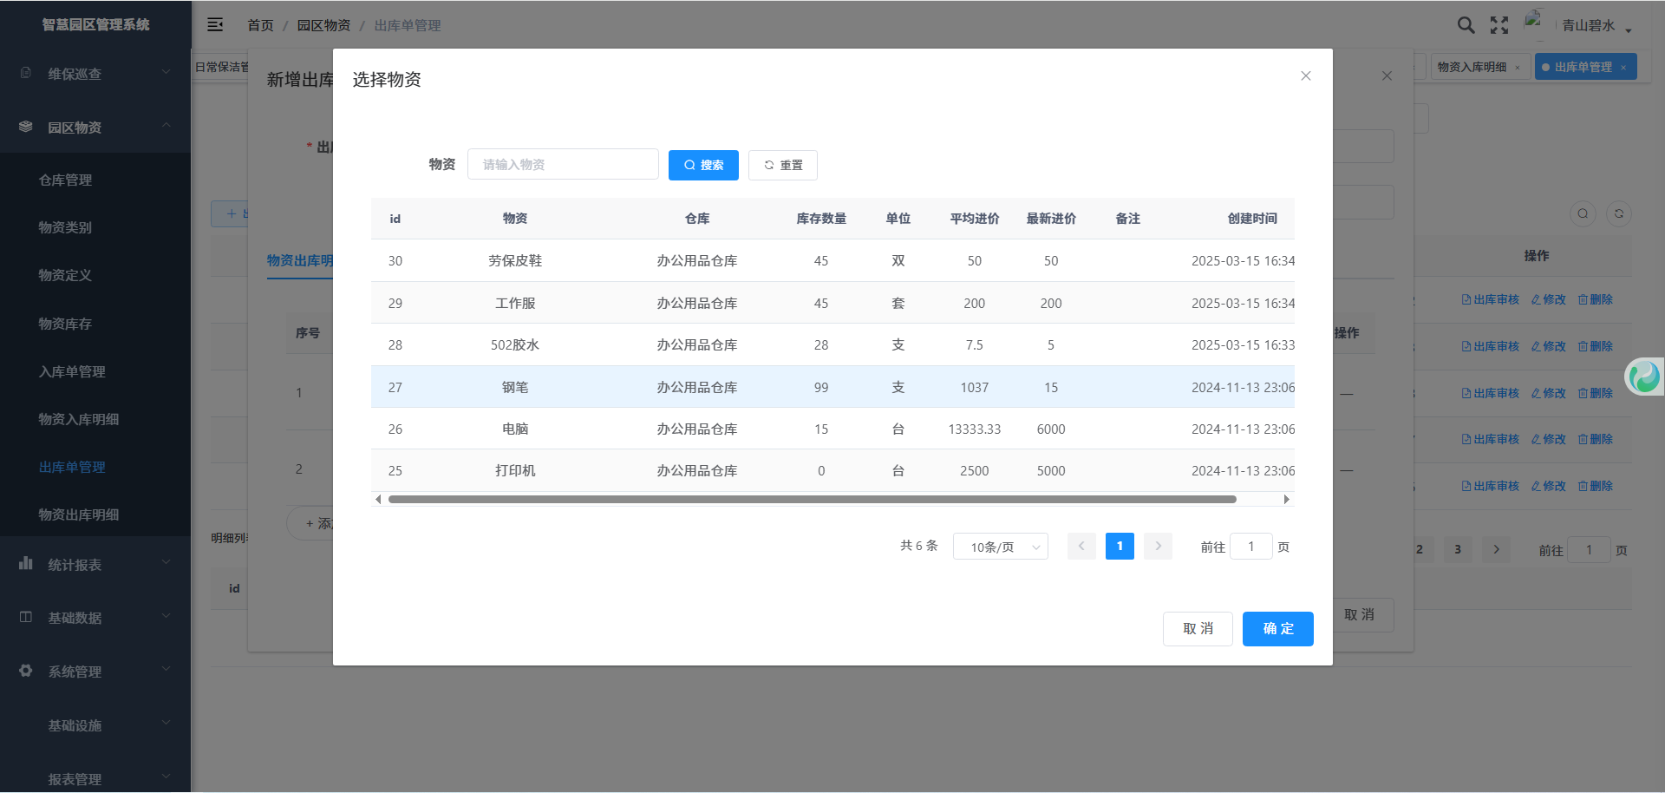Click the scrollbar left arrow in table

378,500
